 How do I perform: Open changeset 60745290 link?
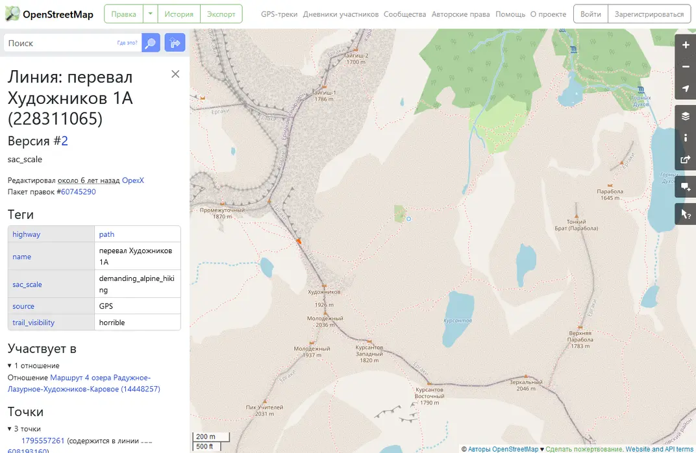78,191
